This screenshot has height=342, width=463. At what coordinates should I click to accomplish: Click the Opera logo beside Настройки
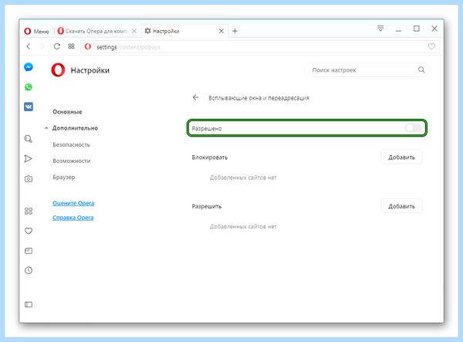pyautogui.click(x=58, y=70)
